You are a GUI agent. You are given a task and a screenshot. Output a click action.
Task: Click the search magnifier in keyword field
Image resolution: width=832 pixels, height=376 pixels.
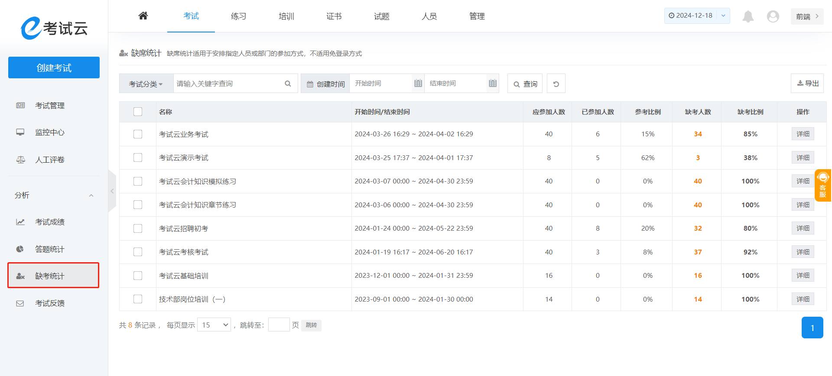(288, 84)
